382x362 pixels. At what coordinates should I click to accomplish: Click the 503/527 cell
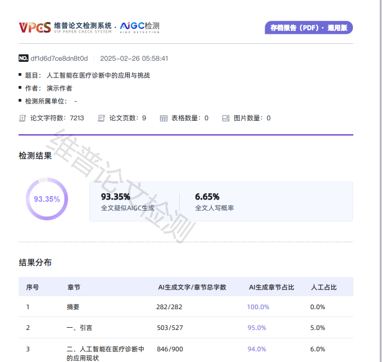coord(170,328)
